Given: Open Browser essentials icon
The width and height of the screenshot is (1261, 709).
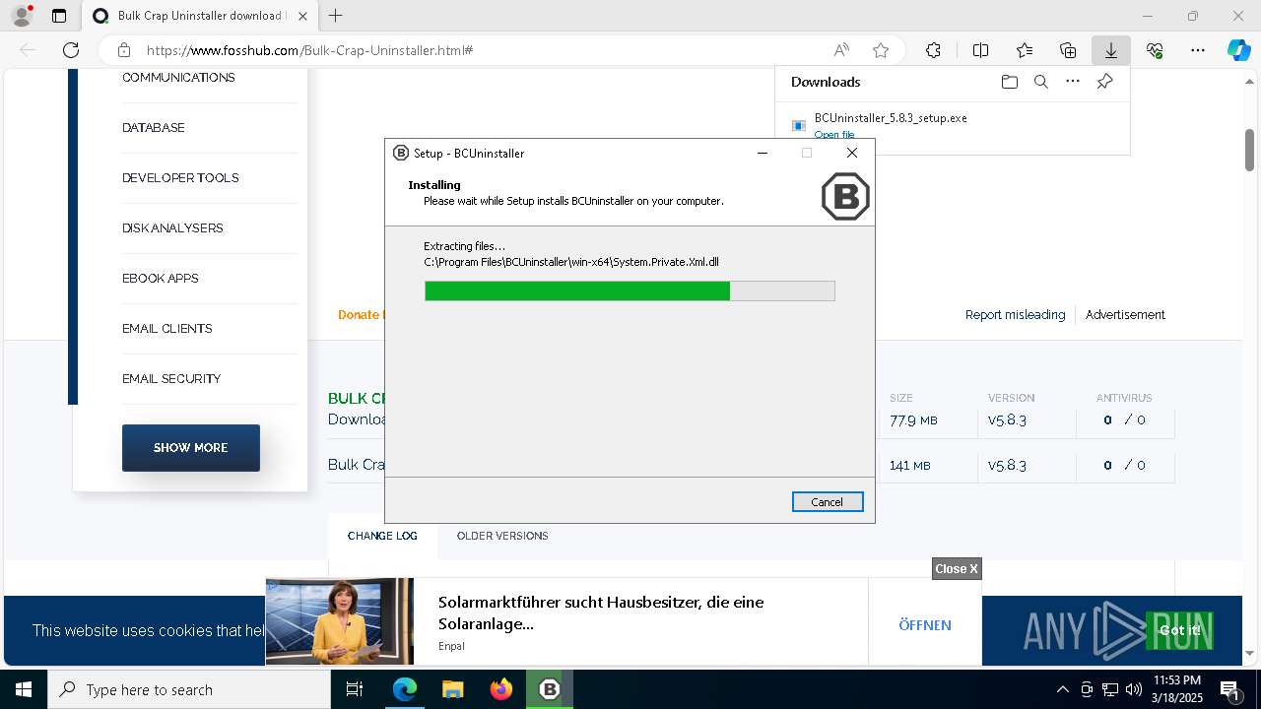Looking at the screenshot, I should pyautogui.click(x=1155, y=50).
